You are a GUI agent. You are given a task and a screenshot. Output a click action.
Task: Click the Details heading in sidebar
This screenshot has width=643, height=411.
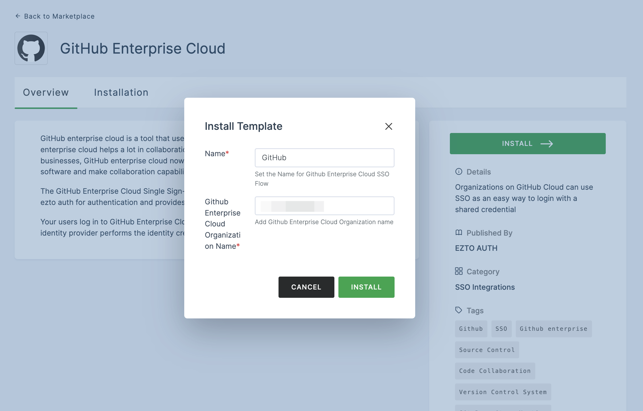[x=479, y=172]
